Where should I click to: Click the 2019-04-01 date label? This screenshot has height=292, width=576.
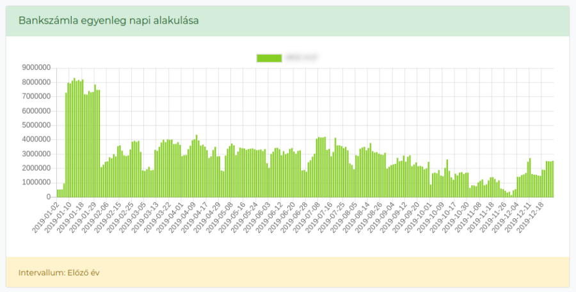170,217
